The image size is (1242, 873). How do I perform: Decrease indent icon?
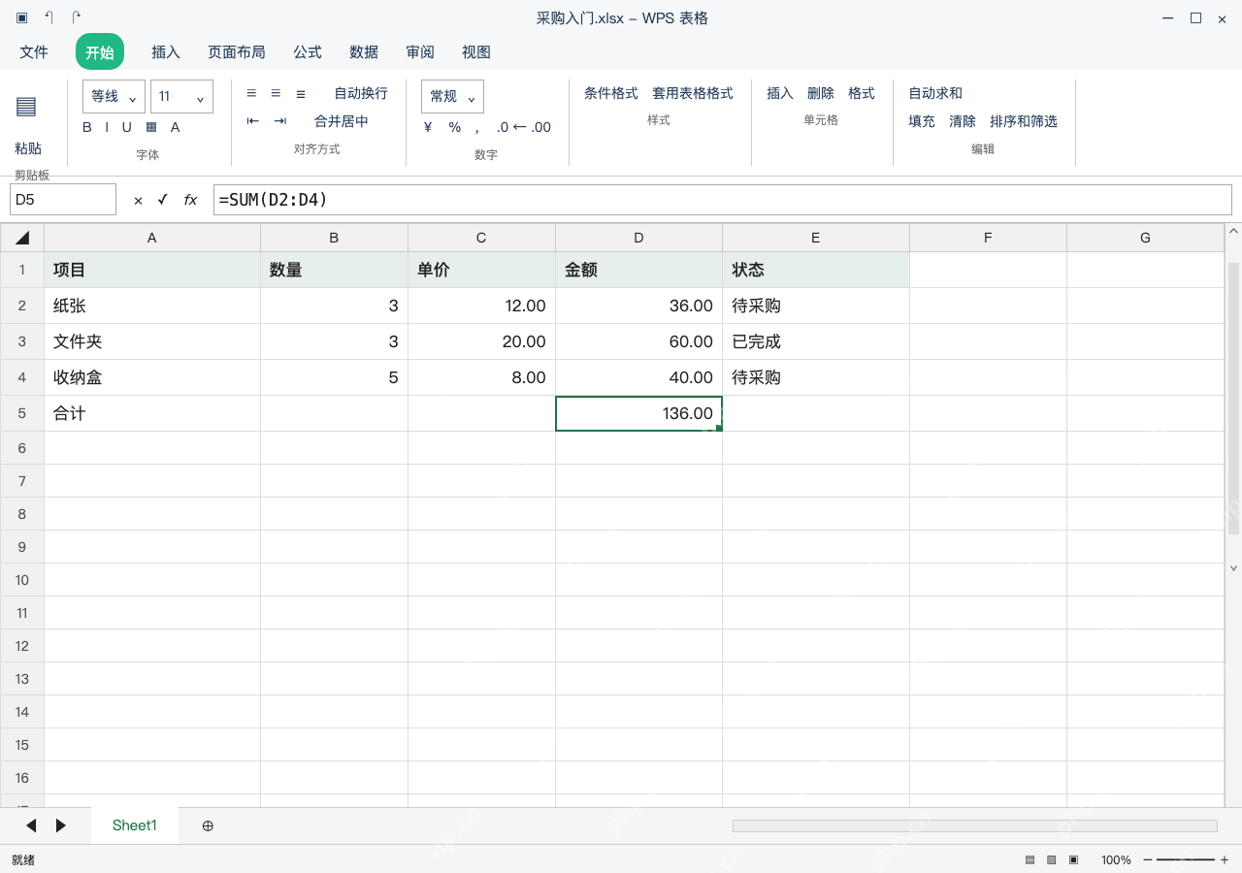click(253, 121)
